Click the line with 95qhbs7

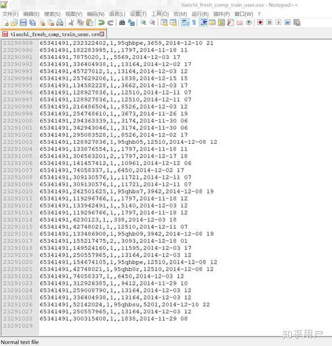coord(126,191)
